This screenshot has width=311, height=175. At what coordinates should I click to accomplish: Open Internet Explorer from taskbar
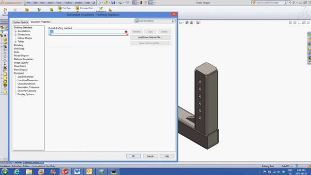(17, 172)
